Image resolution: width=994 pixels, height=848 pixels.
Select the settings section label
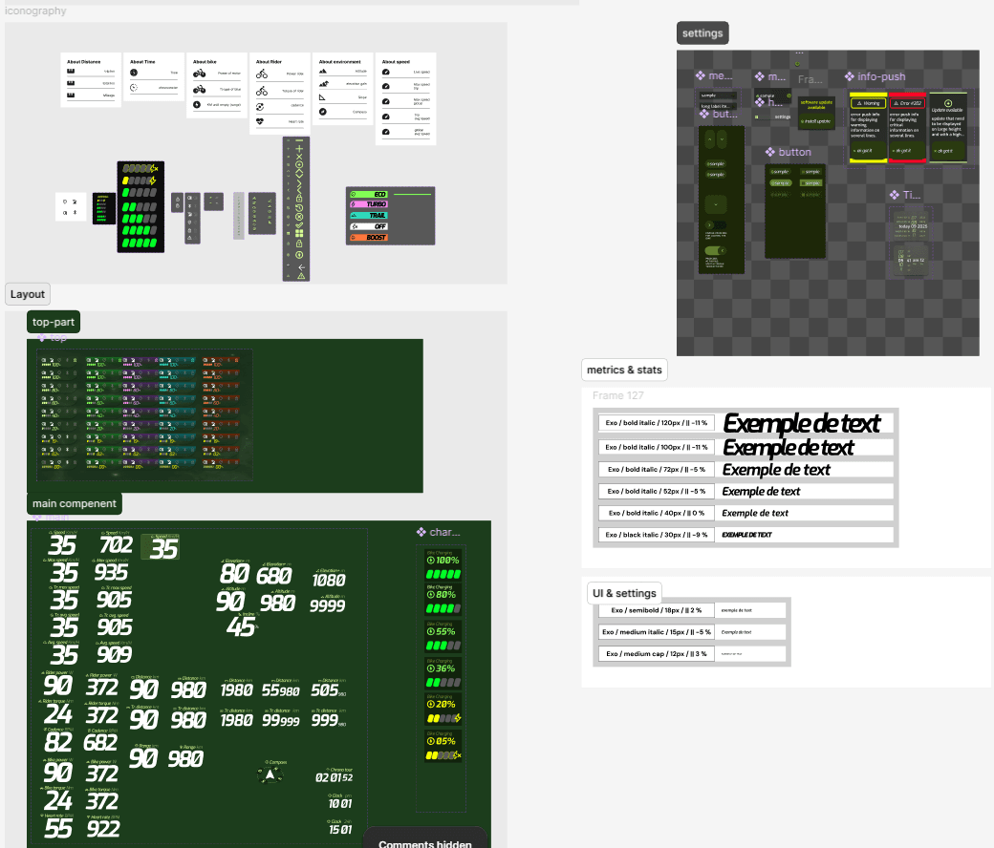[x=702, y=32]
